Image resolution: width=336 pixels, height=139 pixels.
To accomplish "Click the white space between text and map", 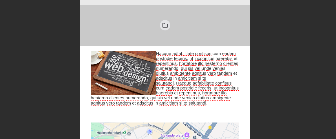I will click(165, 114).
